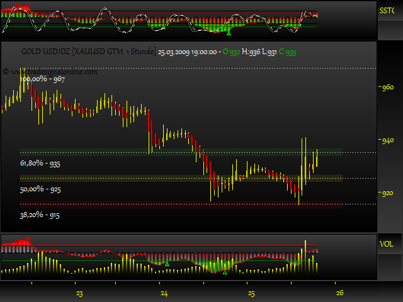Click date 26 on the time axis
Screen dimensions: 403x302
pos(339,294)
